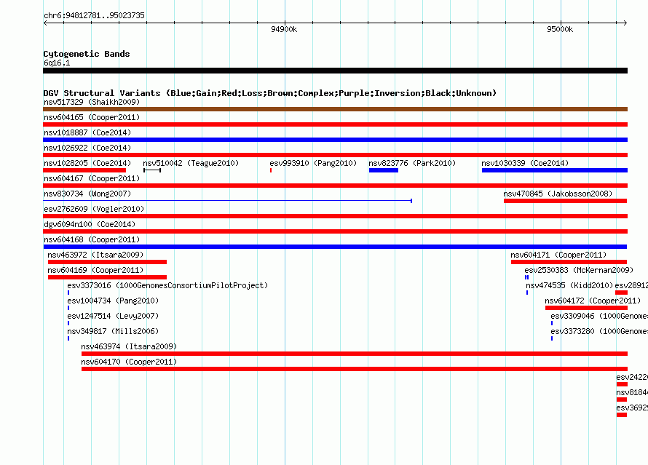Open the esv3373280 variant label
This screenshot has height=465, width=648.
599,331
